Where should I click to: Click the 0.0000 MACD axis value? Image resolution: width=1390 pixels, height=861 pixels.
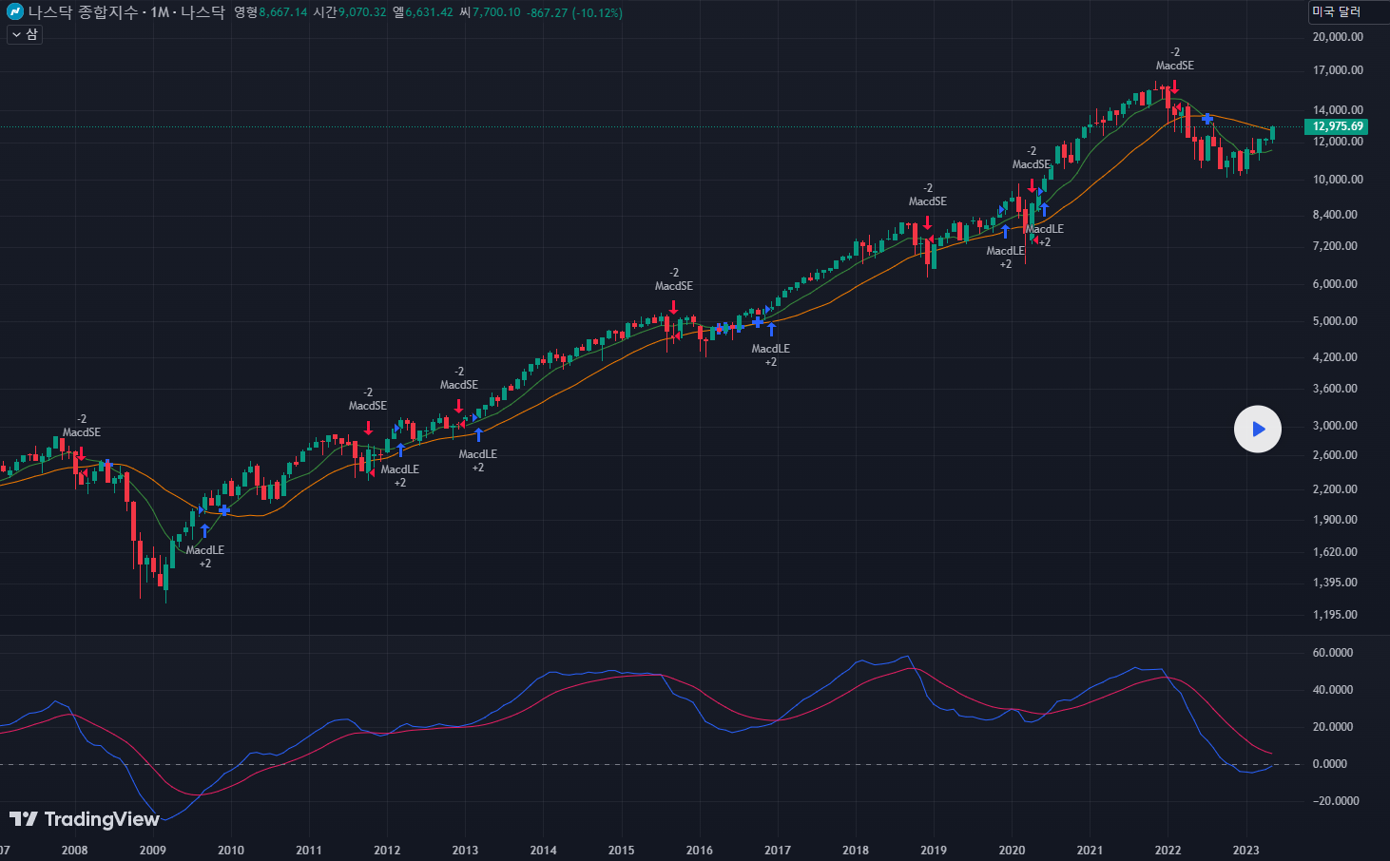click(x=1330, y=764)
